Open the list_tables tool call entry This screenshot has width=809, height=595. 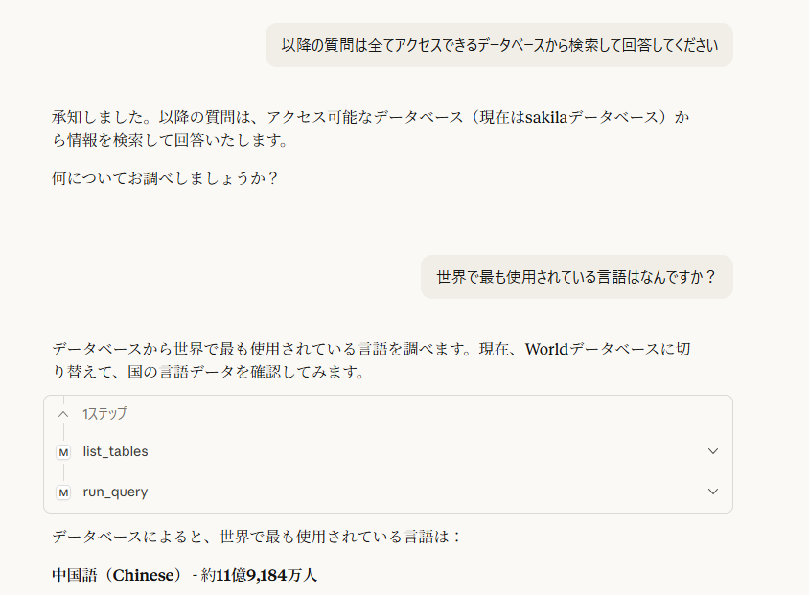pyautogui.click(x=116, y=451)
